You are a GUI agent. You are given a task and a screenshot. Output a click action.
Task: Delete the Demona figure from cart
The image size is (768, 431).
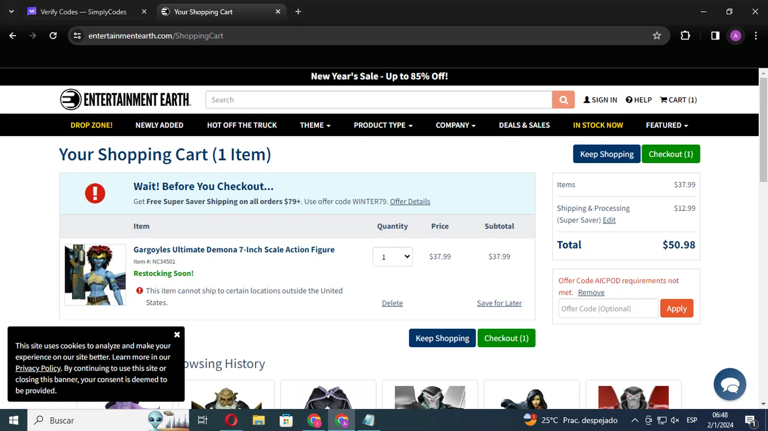pos(392,303)
